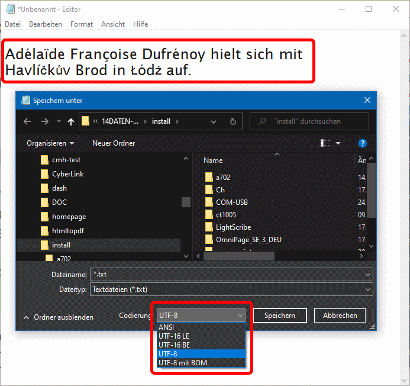Viewport: 410px width, 386px height.
Task: Open the Format menu in Editor
Action: pos(82,24)
